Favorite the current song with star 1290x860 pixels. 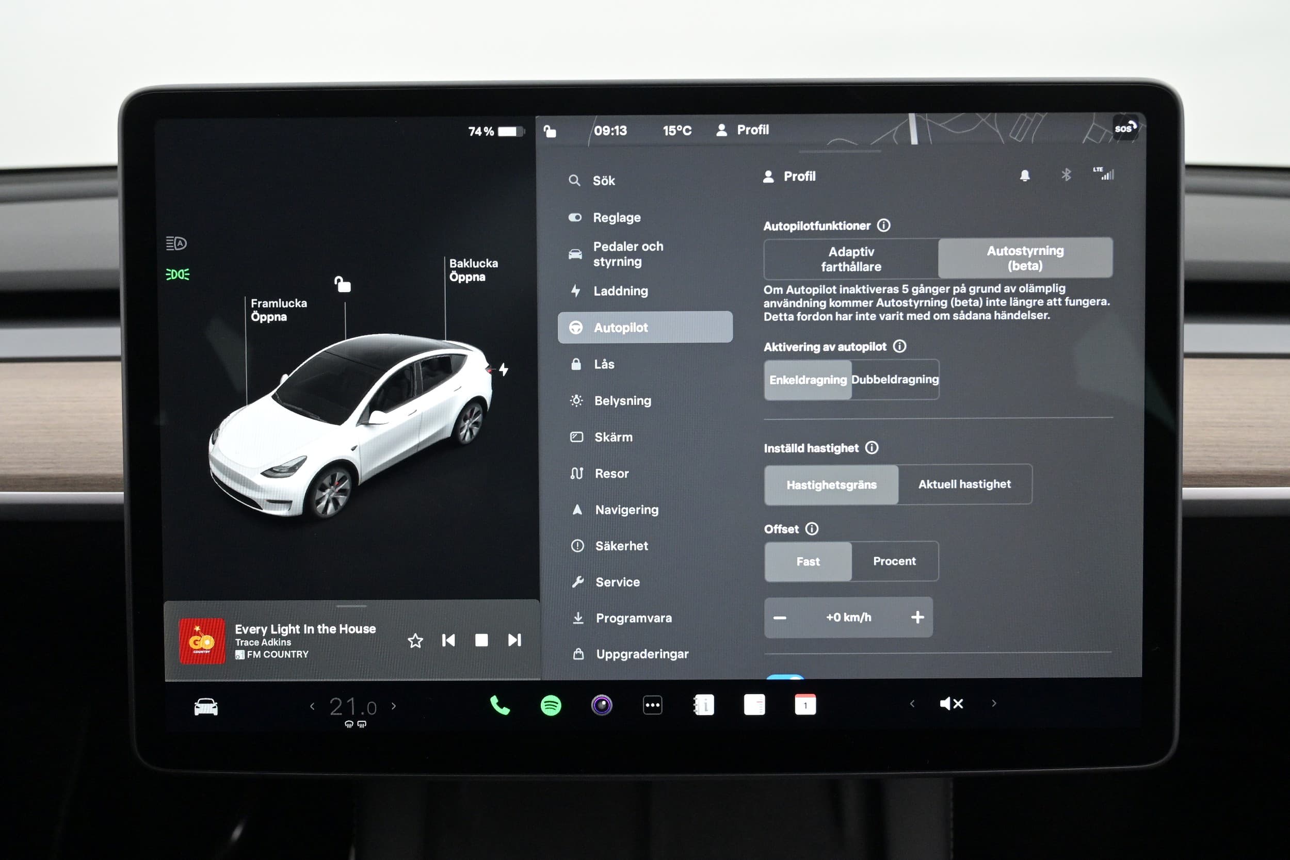415,641
